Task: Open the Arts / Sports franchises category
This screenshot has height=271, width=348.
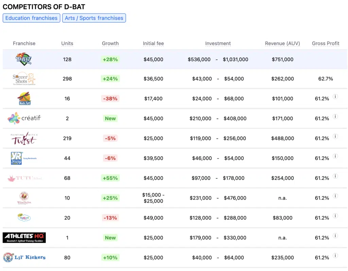Action: pyautogui.click(x=94, y=18)
